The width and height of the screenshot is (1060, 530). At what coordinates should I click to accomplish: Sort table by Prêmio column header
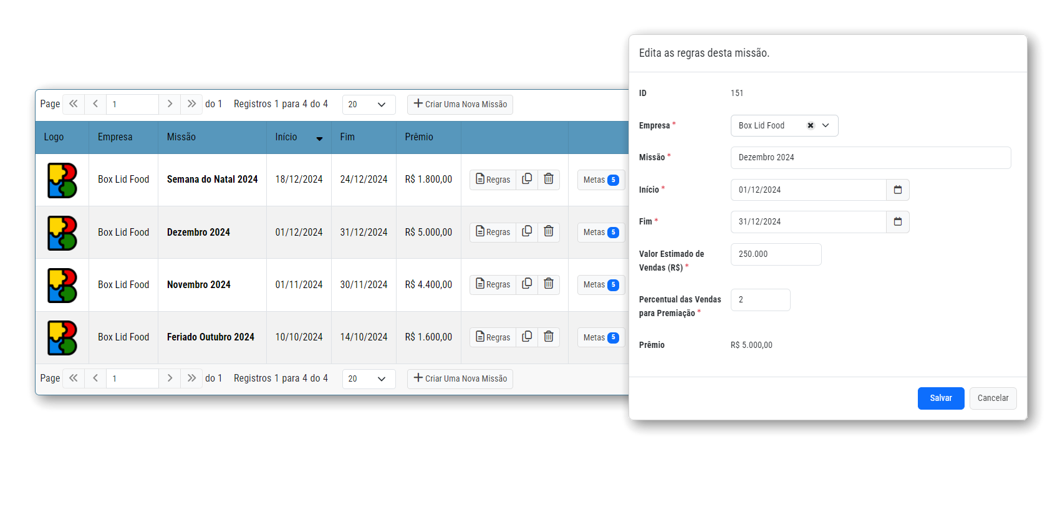(x=419, y=137)
